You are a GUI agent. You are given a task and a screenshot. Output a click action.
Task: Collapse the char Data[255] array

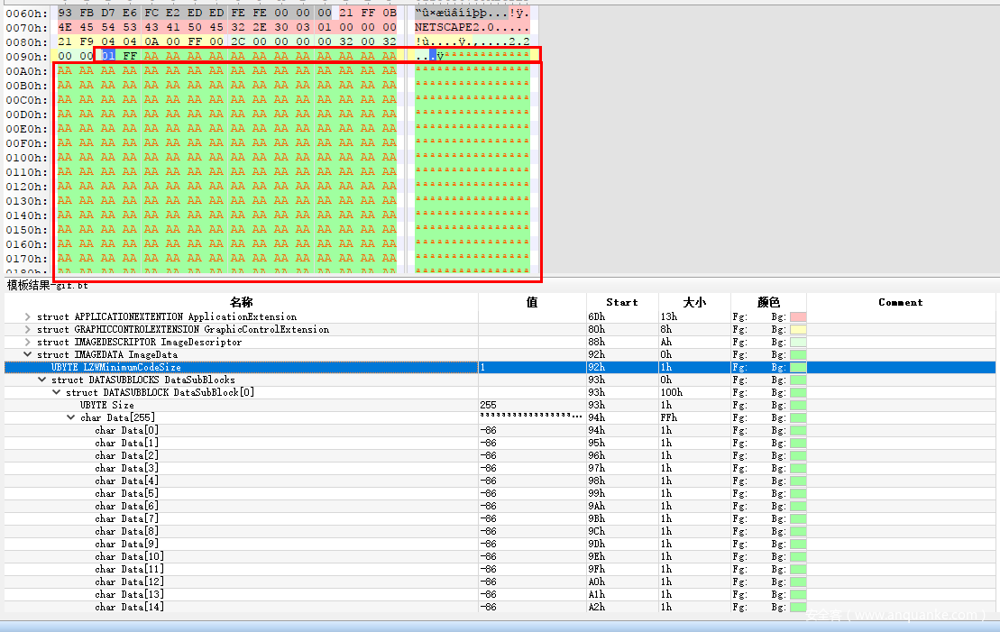[x=70, y=417]
